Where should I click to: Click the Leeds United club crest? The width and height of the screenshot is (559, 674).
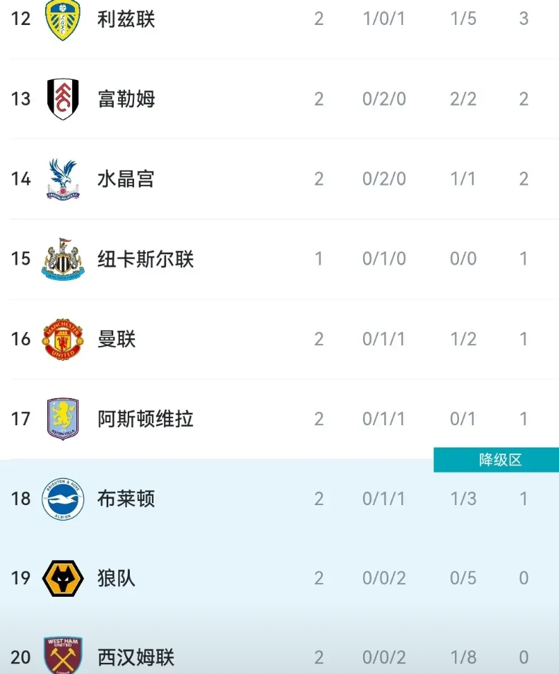coord(62,19)
